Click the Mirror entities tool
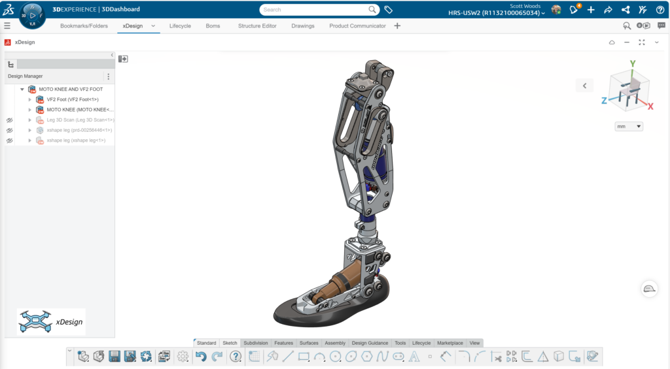The height and width of the screenshot is (369, 670). (x=542, y=356)
